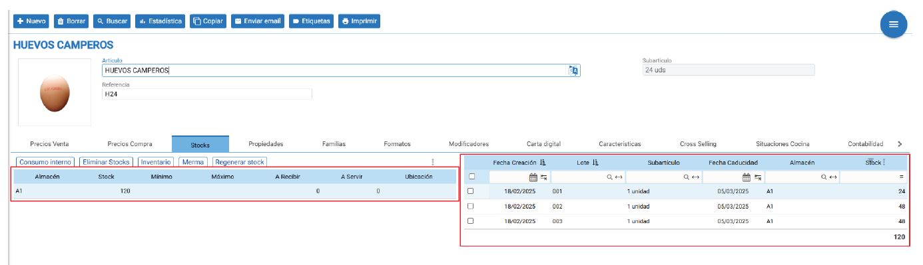Screen dimensions: 923x265
Task: Switch to the Precios Compra tab
Action: [x=130, y=144]
